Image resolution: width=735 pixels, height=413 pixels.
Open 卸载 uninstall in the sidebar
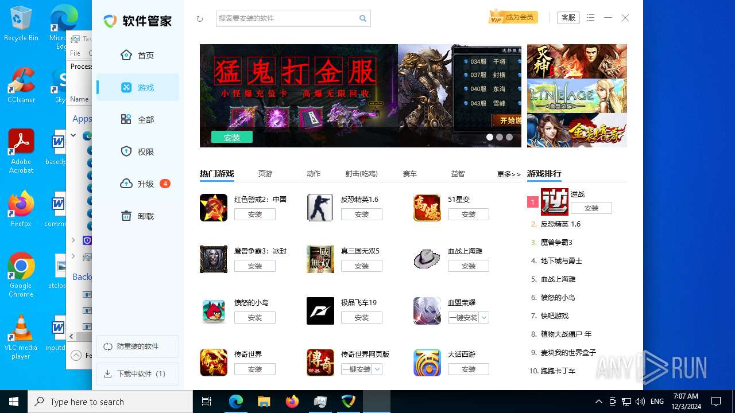[x=138, y=216]
